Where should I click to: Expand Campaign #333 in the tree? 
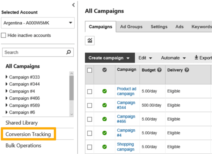pos(7,77)
